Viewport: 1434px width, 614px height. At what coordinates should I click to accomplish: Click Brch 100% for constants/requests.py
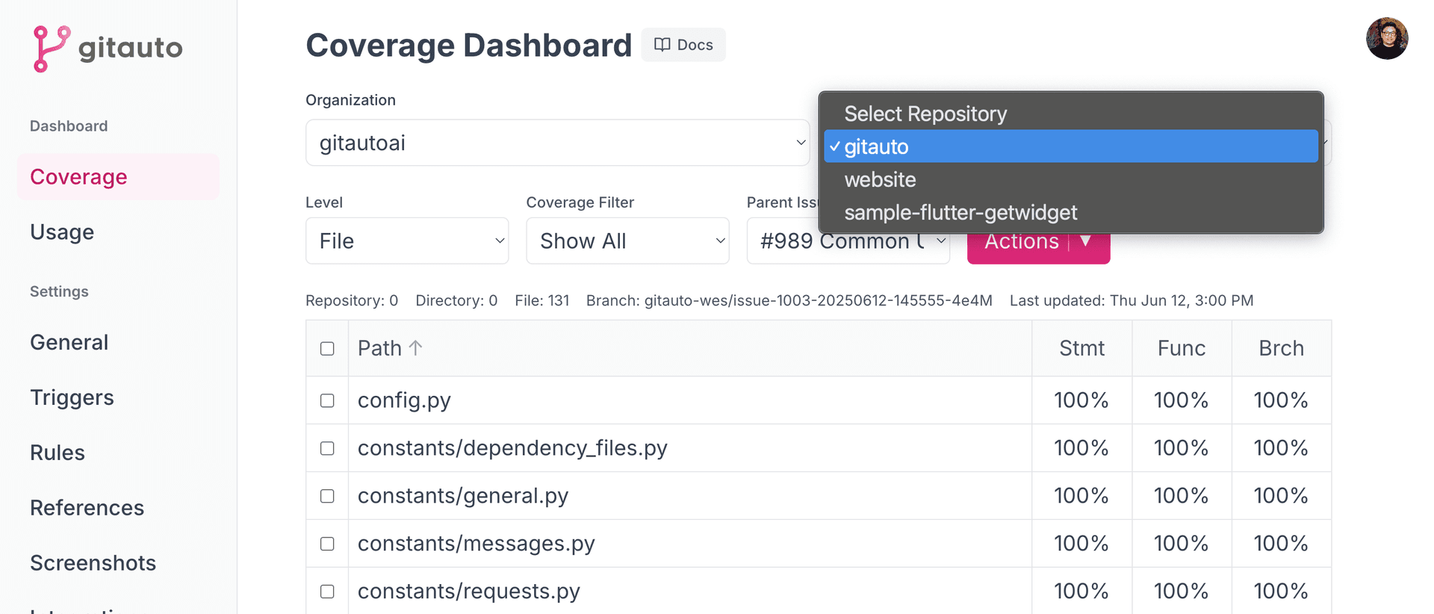(1281, 592)
